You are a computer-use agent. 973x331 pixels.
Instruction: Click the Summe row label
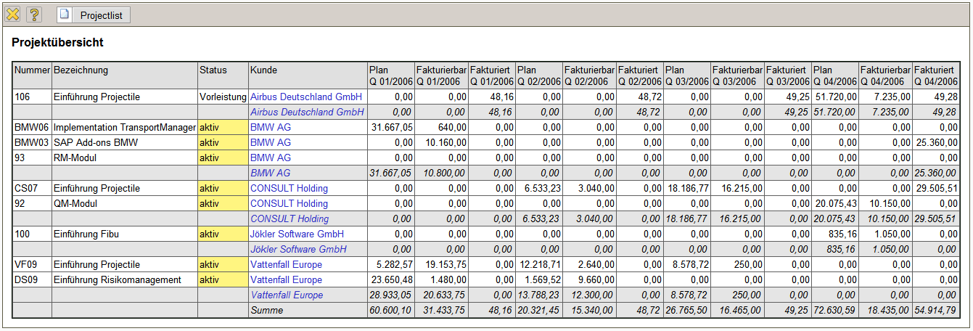[x=266, y=310]
